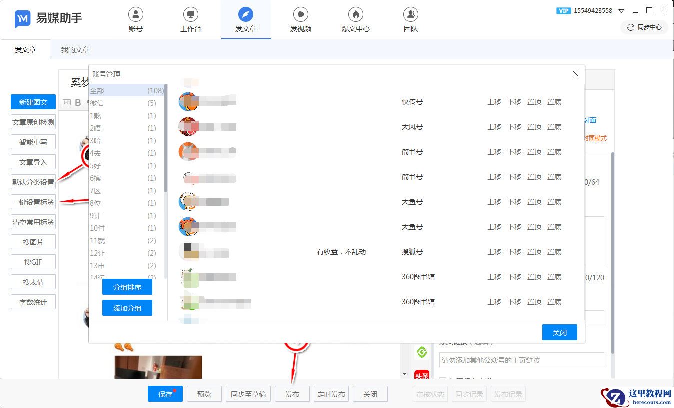This screenshot has height=408, width=674.
Task: Select the 13申 (2) group
Action: point(127,266)
